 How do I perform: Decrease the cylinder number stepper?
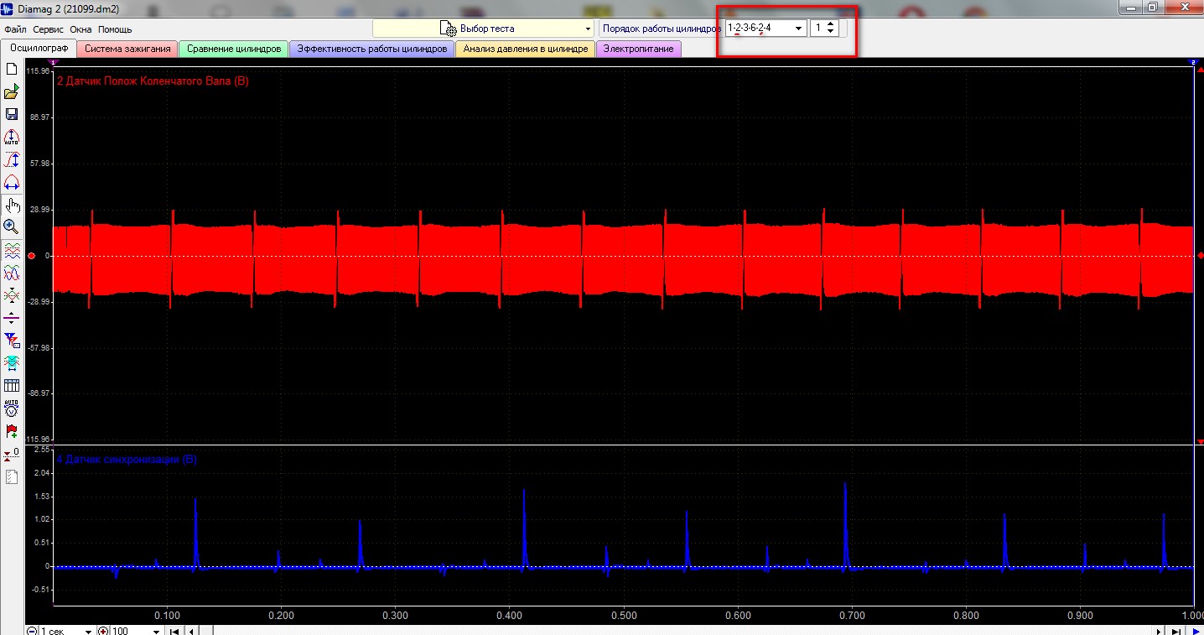pyautogui.click(x=830, y=32)
